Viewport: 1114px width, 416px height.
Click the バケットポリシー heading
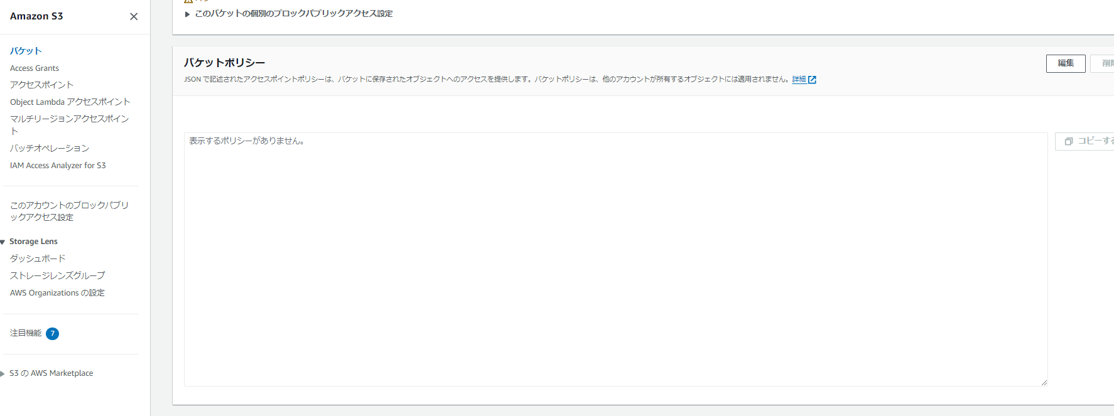(x=224, y=63)
